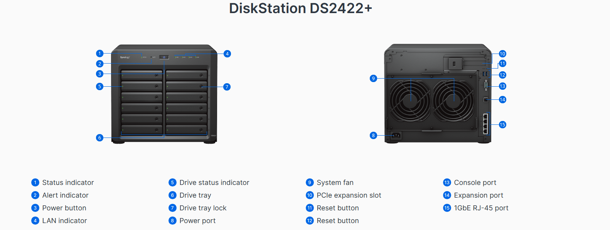This screenshot has height=230, width=610.
Task: Click the legend bullet 3 next to Power button
Action: 35,208
